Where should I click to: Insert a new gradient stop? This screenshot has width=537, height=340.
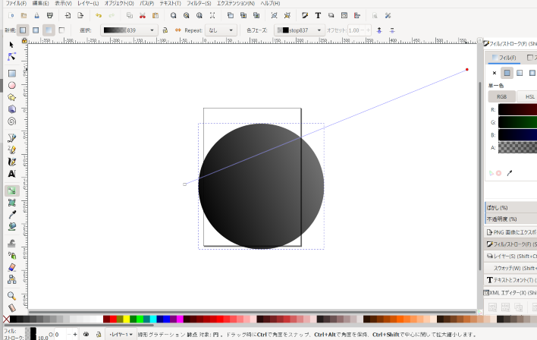coord(379,30)
